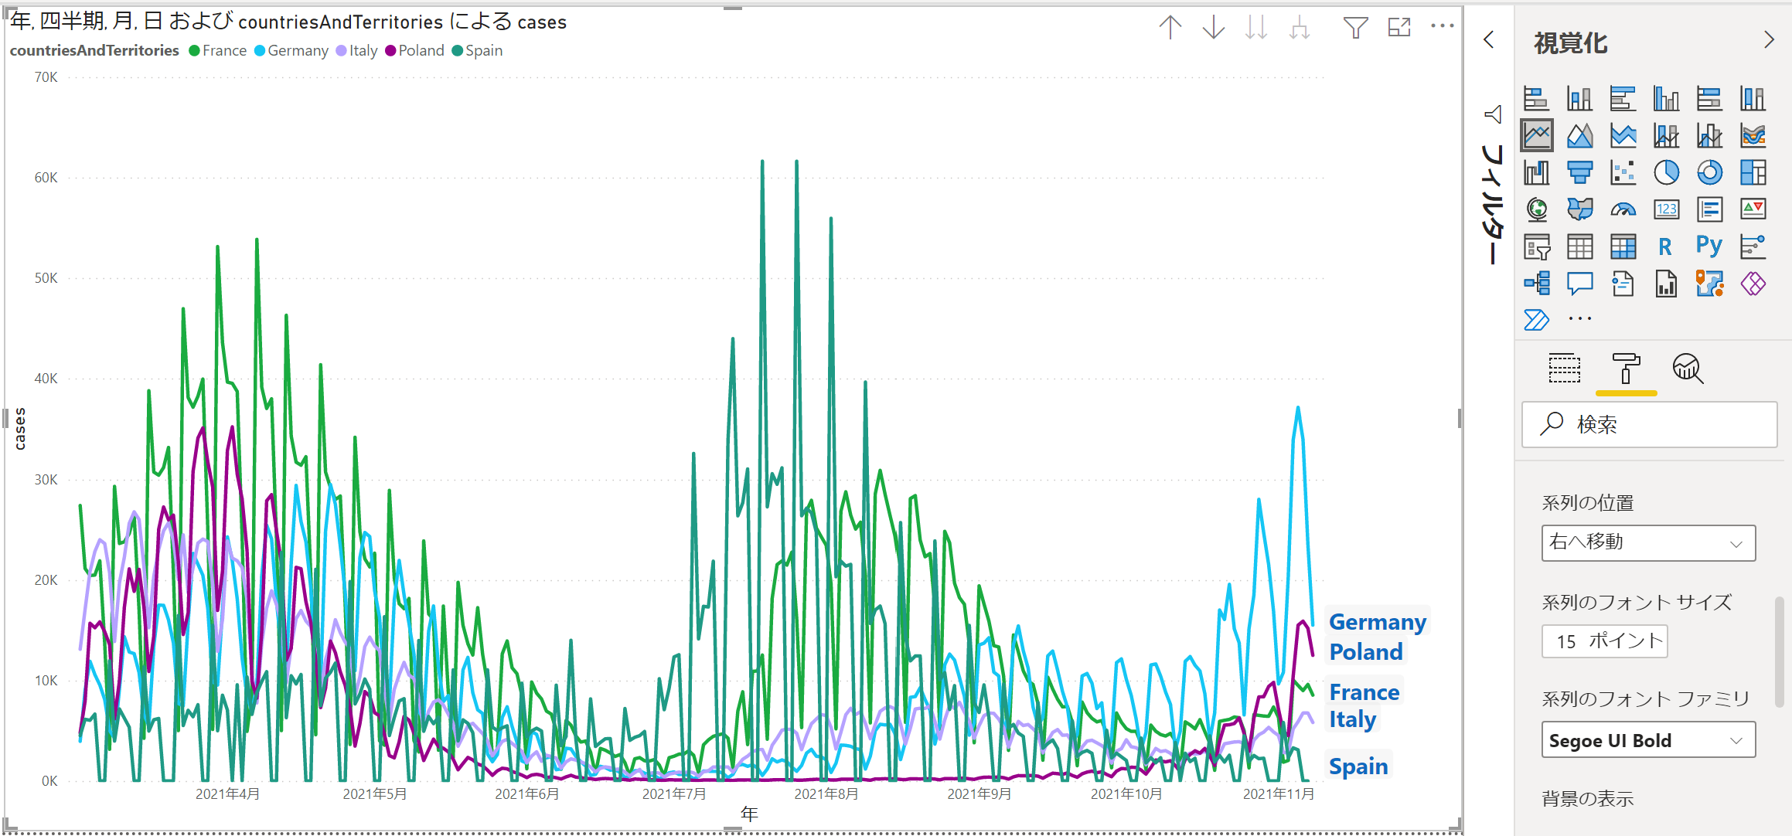
Task: Click the filter icon in visual header
Action: (1355, 28)
